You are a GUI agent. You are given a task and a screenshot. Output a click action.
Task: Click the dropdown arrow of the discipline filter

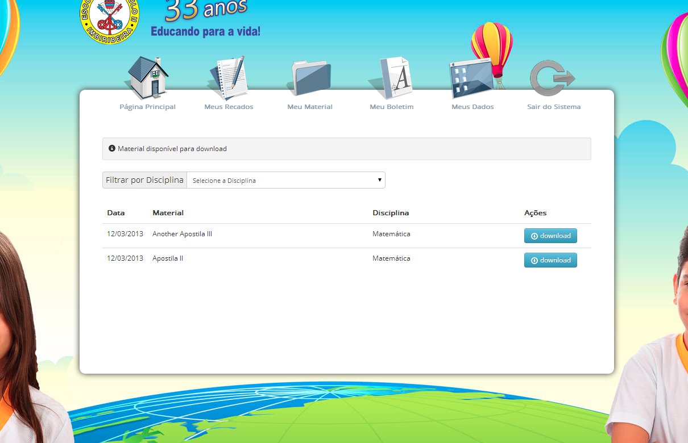[x=379, y=180]
